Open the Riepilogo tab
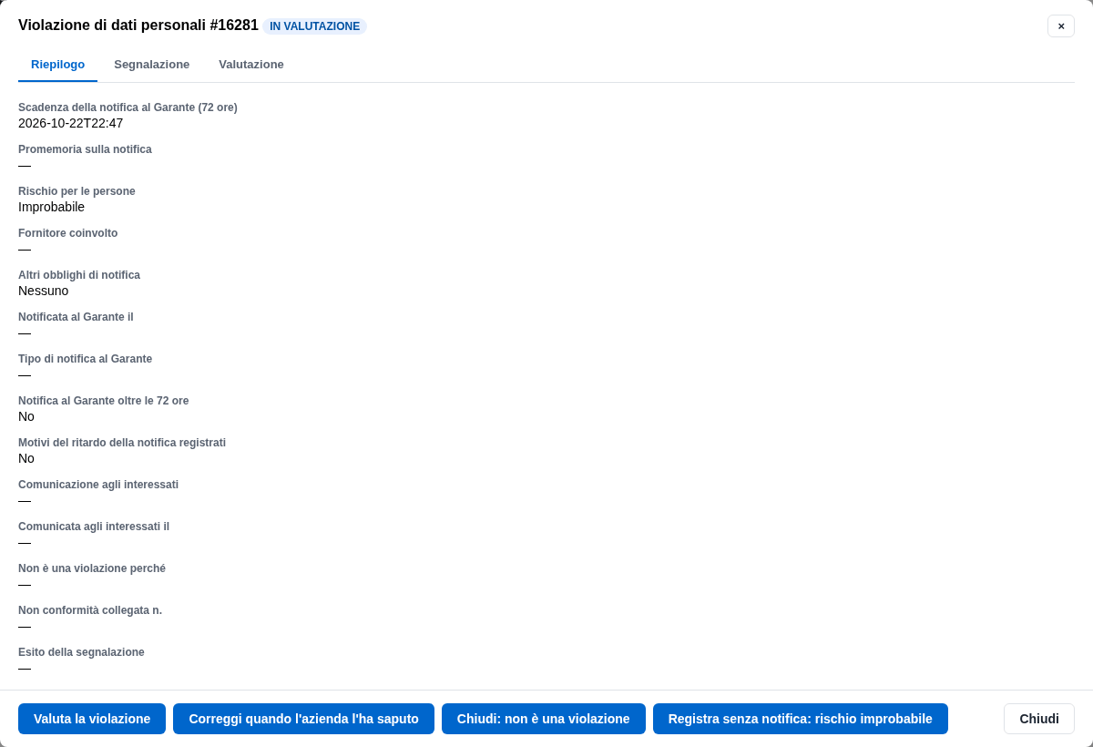The height and width of the screenshot is (747, 1093). [x=57, y=64]
